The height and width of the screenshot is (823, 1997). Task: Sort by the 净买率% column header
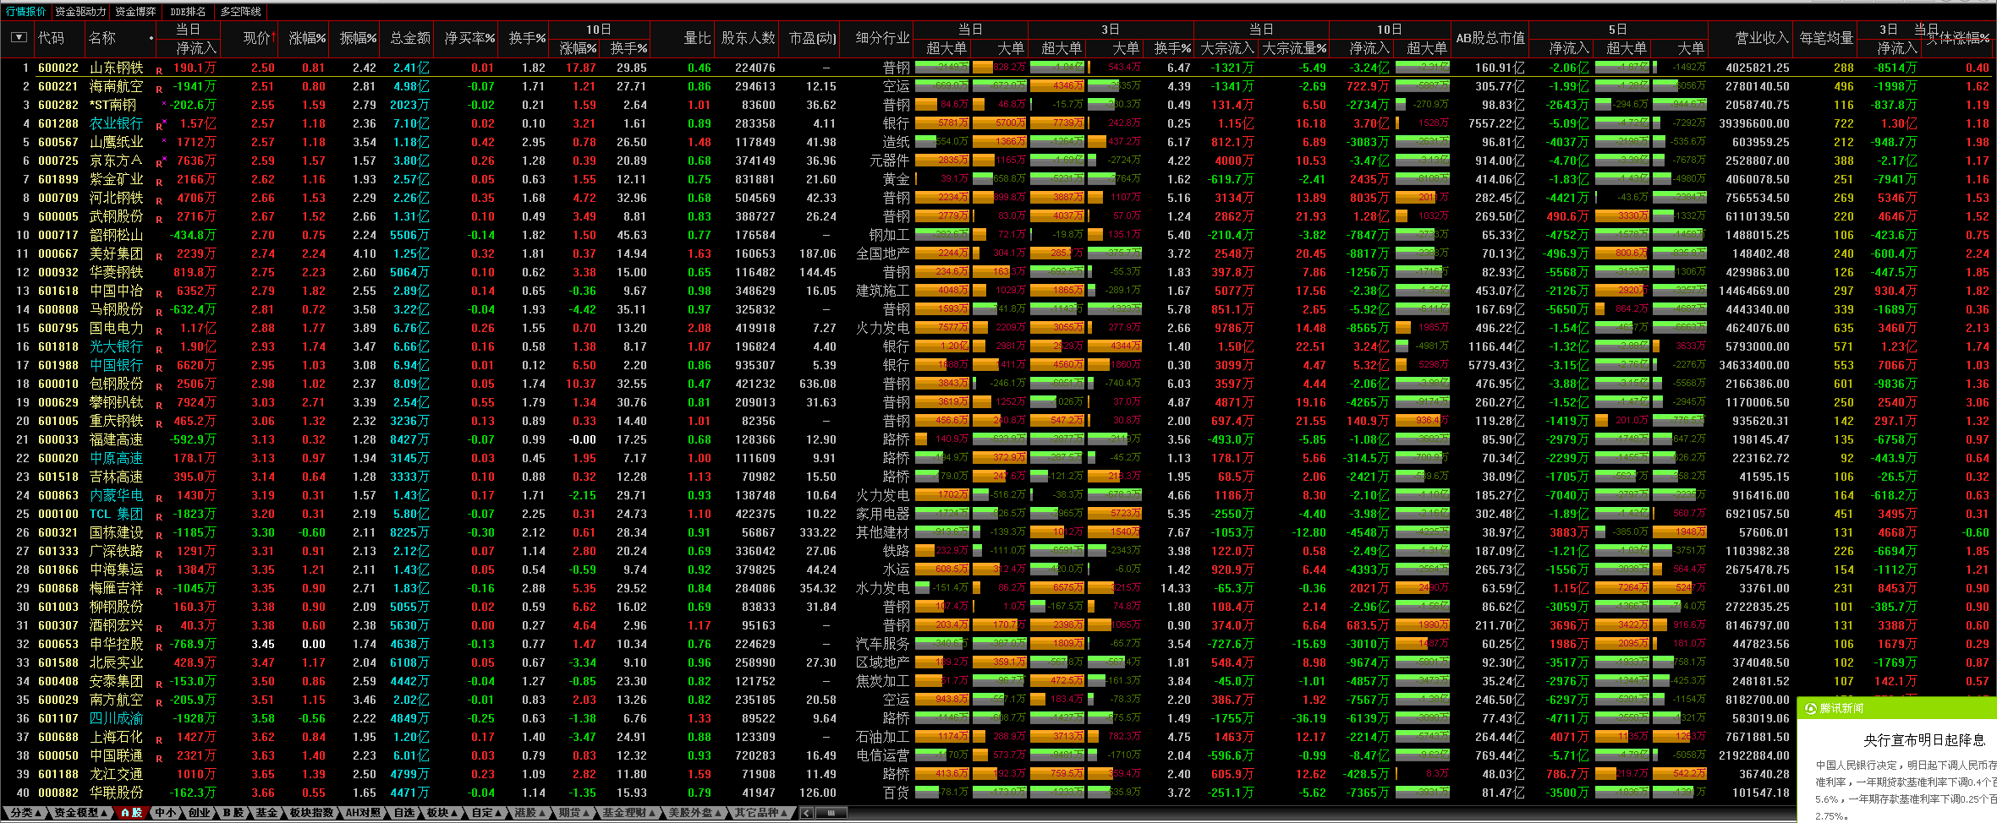tap(469, 38)
